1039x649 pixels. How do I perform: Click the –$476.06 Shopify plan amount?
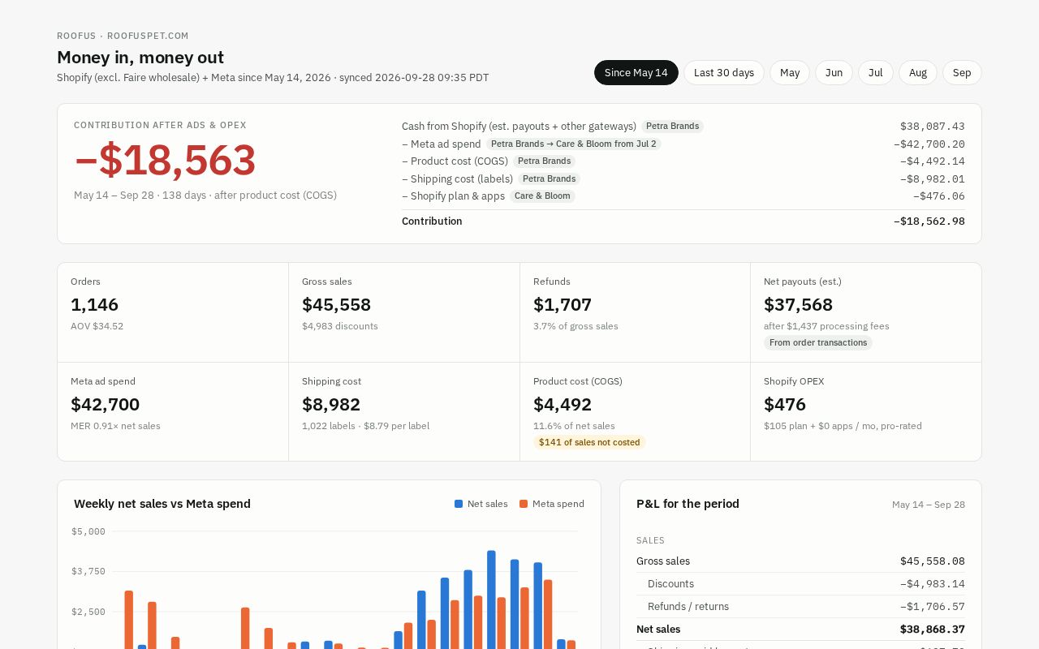click(938, 196)
